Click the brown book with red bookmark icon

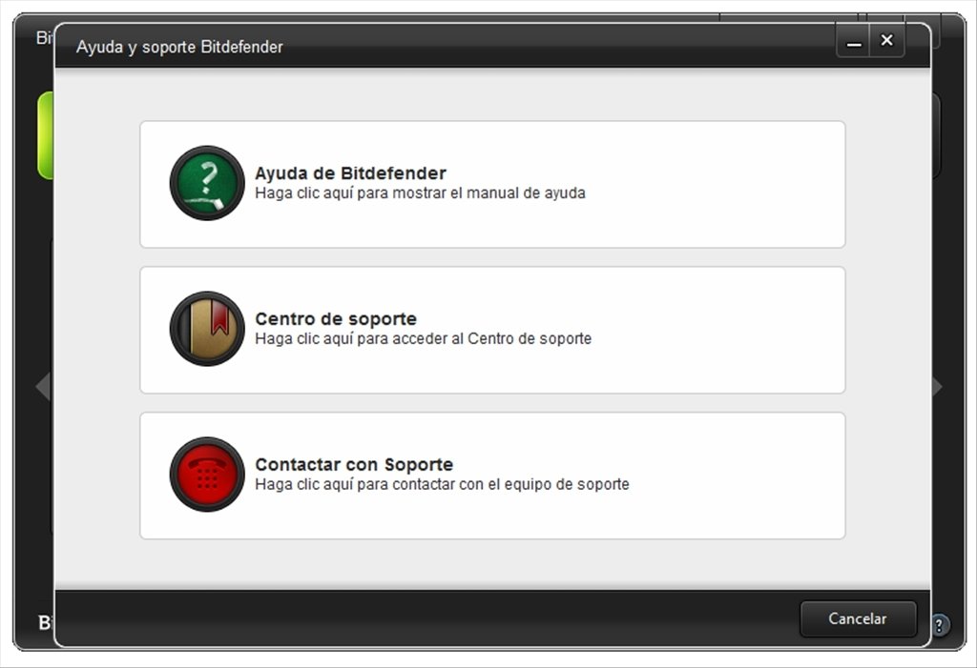coord(207,329)
